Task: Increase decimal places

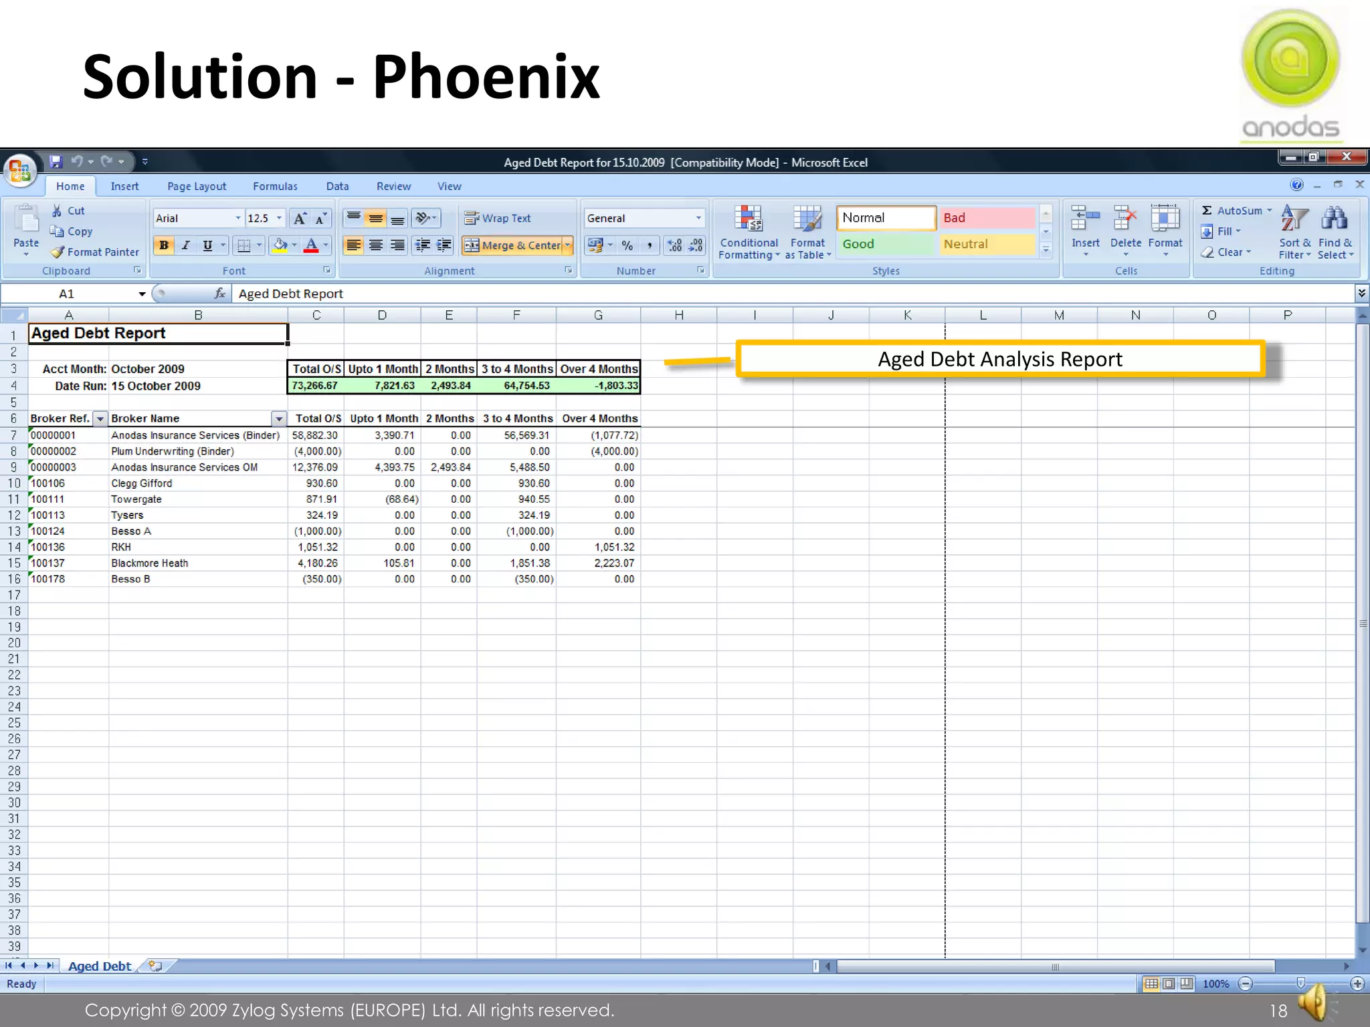Action: 675,245
